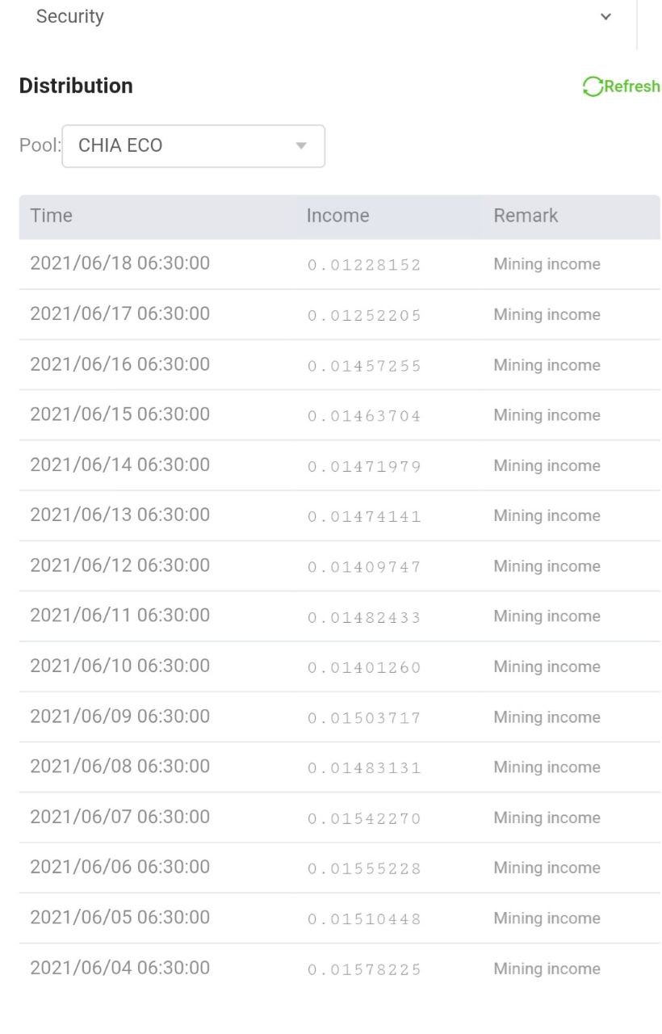Click the Refresh link text
Viewport: 662px width, 1034px height.
[632, 86]
